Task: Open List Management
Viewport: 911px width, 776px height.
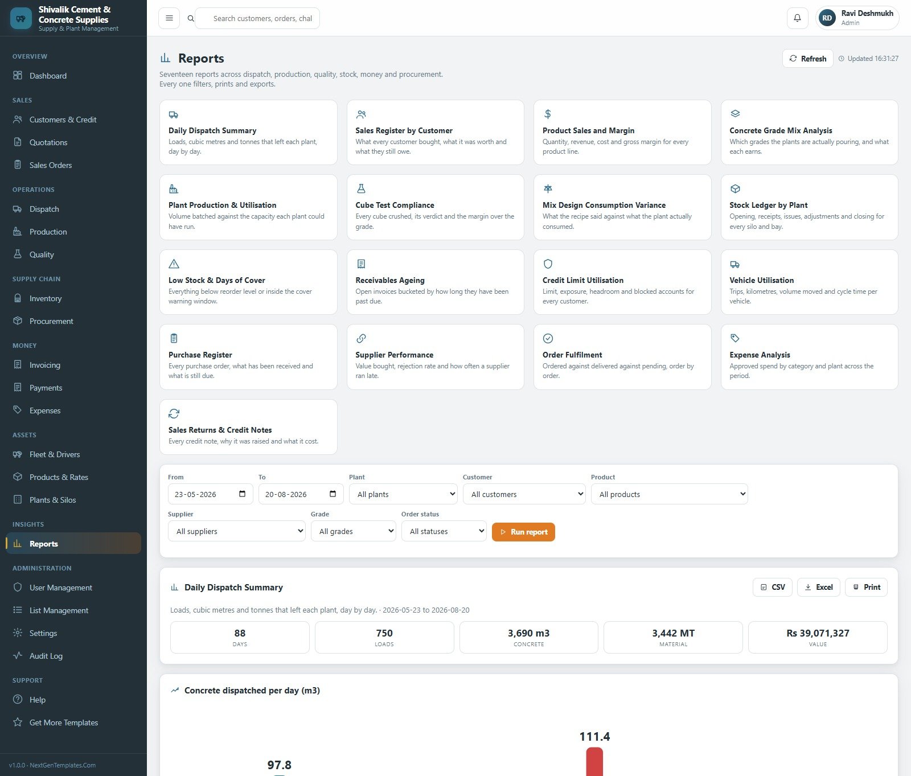Action: click(x=73, y=610)
